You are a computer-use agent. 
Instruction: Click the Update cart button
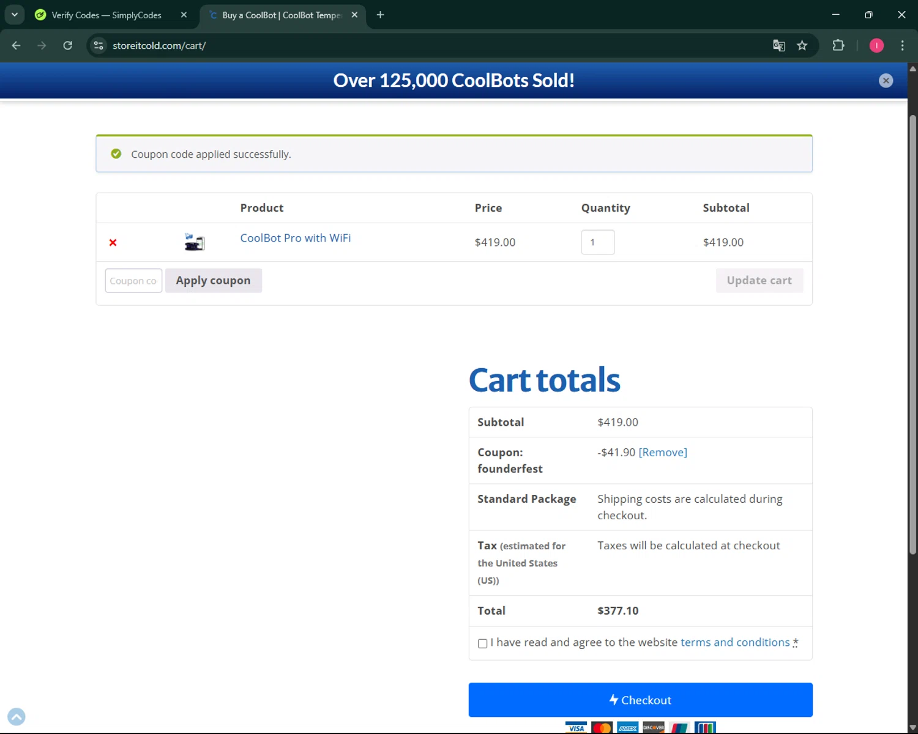[759, 281]
